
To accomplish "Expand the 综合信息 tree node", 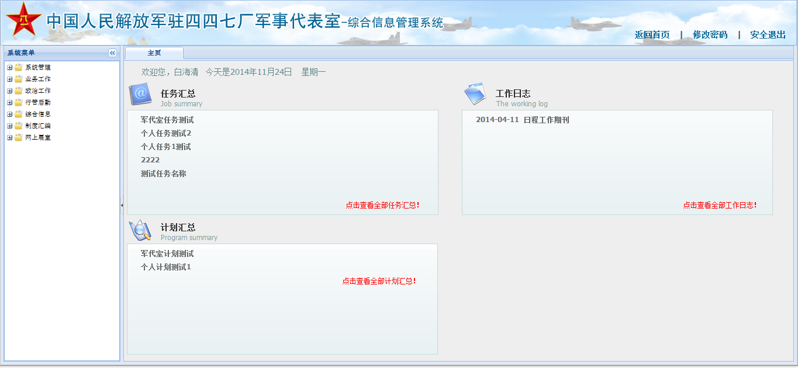I will point(9,114).
